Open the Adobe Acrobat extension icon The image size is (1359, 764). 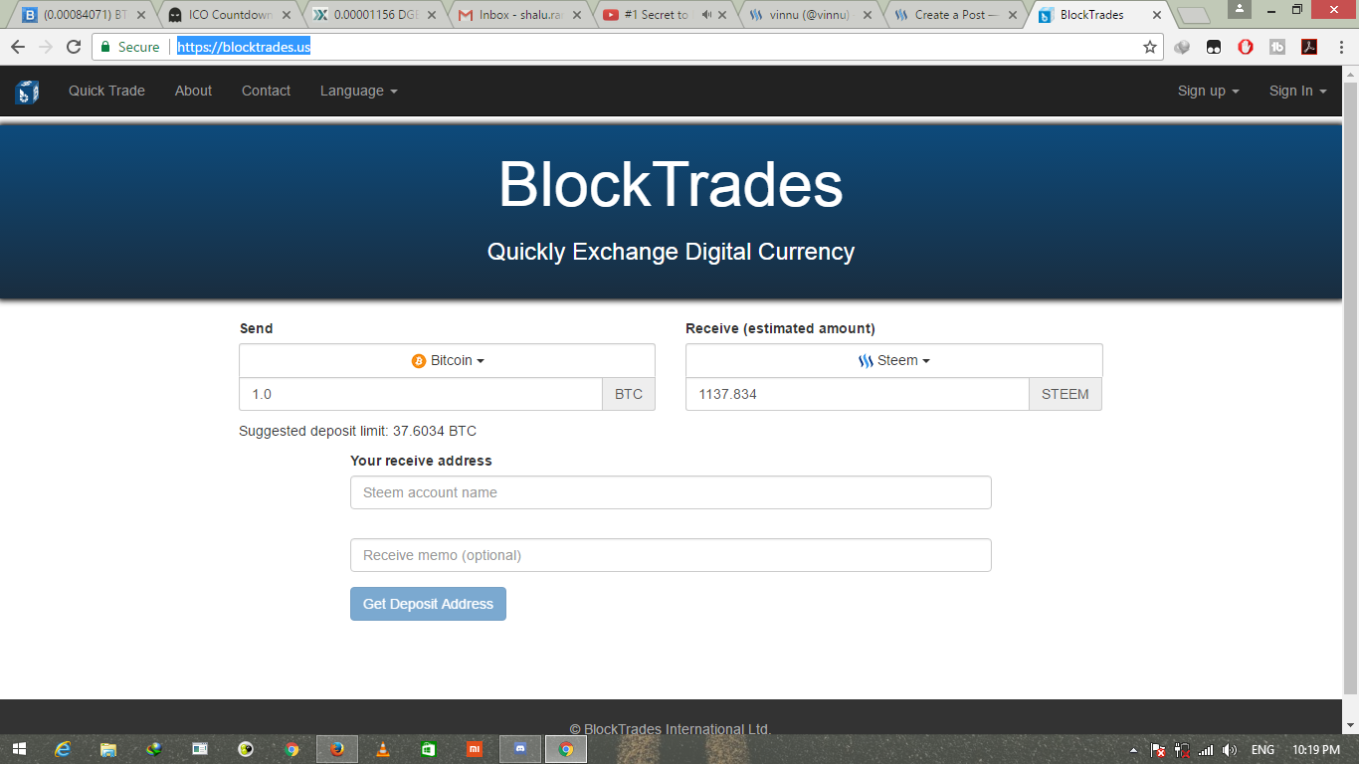1309,47
